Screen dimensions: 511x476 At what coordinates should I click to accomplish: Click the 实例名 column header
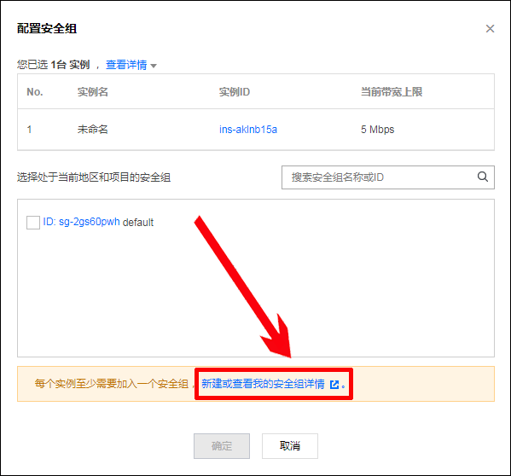pos(92,92)
